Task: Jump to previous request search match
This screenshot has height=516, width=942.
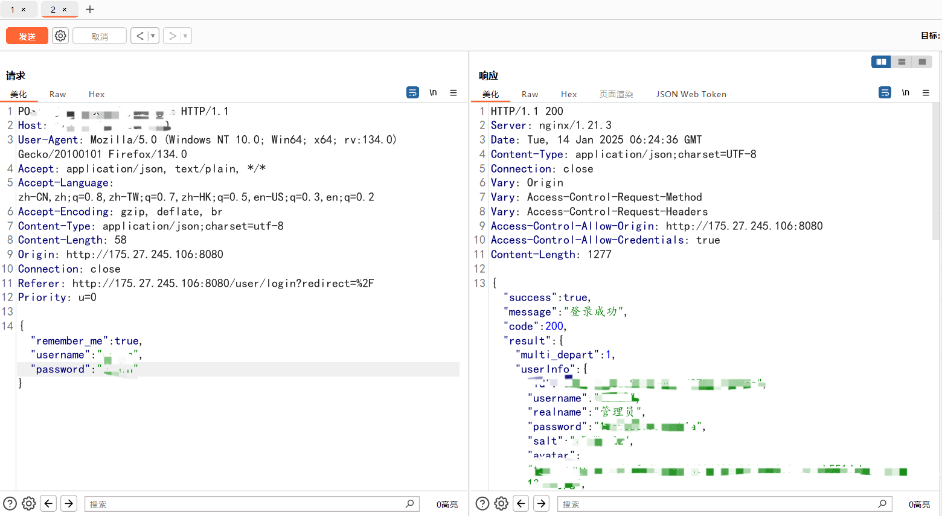Action: click(x=49, y=503)
